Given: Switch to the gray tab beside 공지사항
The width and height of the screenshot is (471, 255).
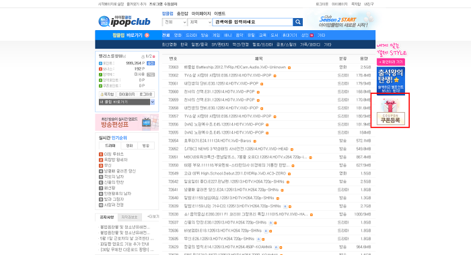Looking at the screenshot, I should [129, 217].
